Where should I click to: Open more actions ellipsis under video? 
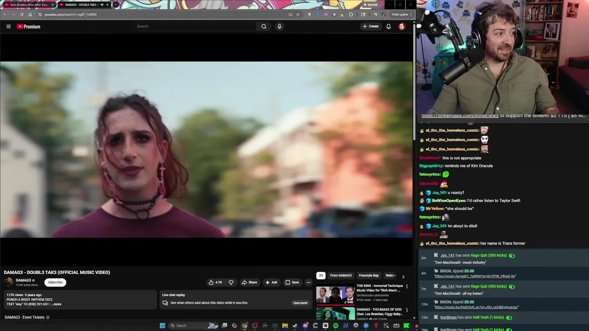click(308, 282)
